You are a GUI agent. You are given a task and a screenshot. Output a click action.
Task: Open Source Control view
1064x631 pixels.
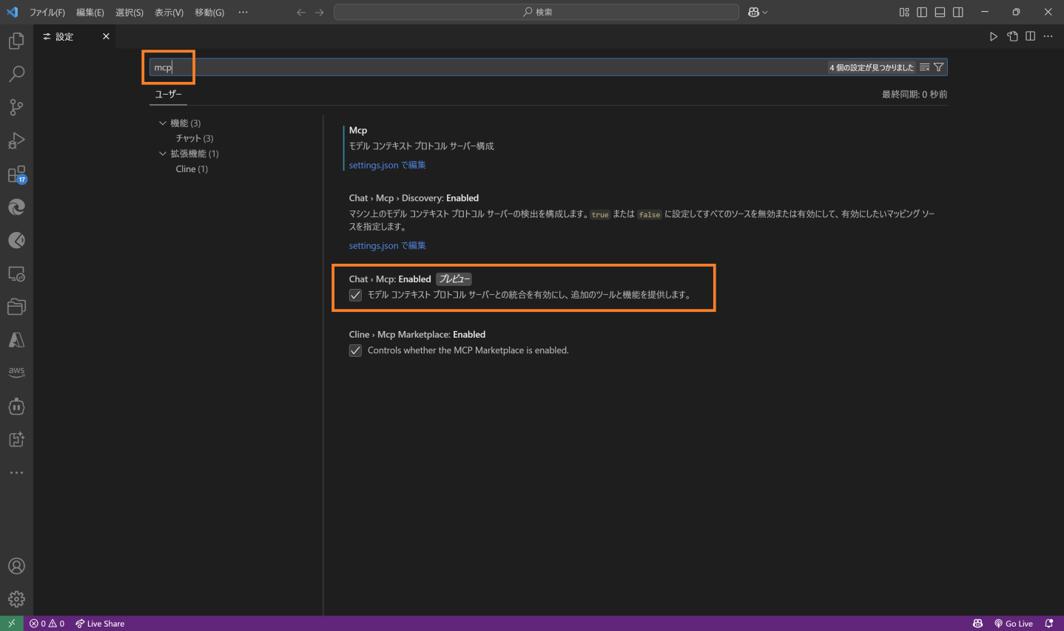pyautogui.click(x=16, y=107)
